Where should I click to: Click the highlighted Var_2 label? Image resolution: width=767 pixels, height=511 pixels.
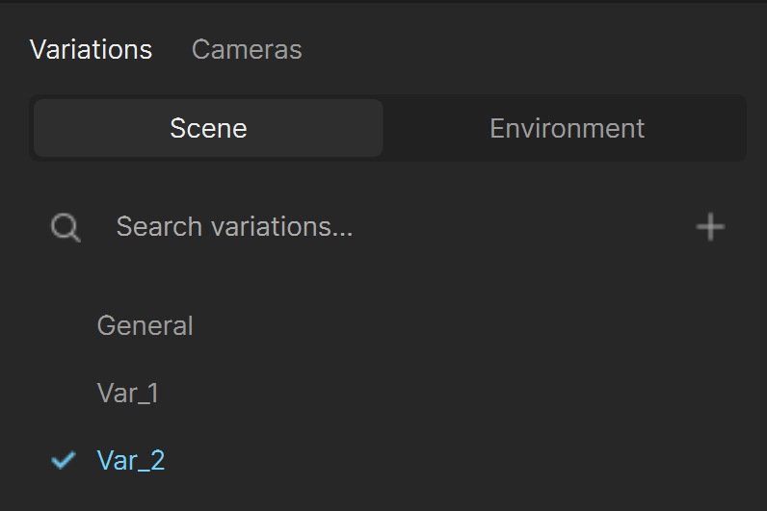(x=131, y=460)
